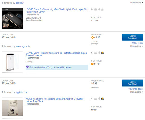
Task: Open View order details link
Action: click(x=136, y=89)
